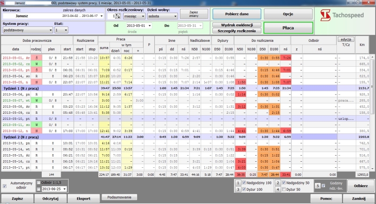Click the suma cell 13:32 for 2013-05-17
Image resolution: width=376 pixels, height=204 pixels.
[x=104, y=167]
